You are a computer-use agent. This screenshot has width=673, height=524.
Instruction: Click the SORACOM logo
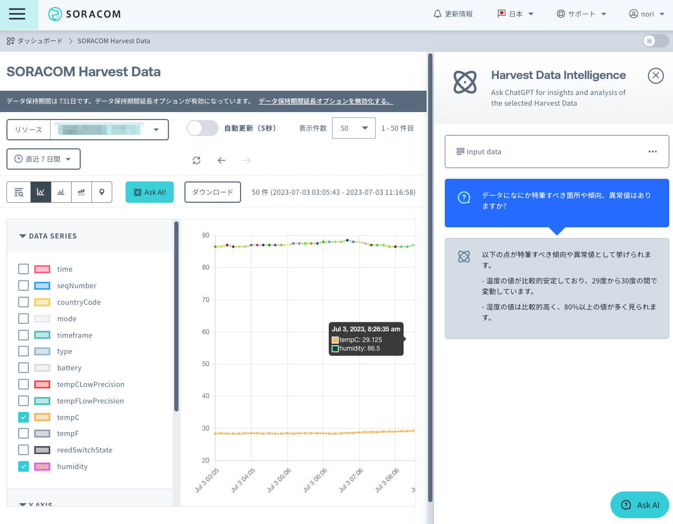[x=84, y=14]
